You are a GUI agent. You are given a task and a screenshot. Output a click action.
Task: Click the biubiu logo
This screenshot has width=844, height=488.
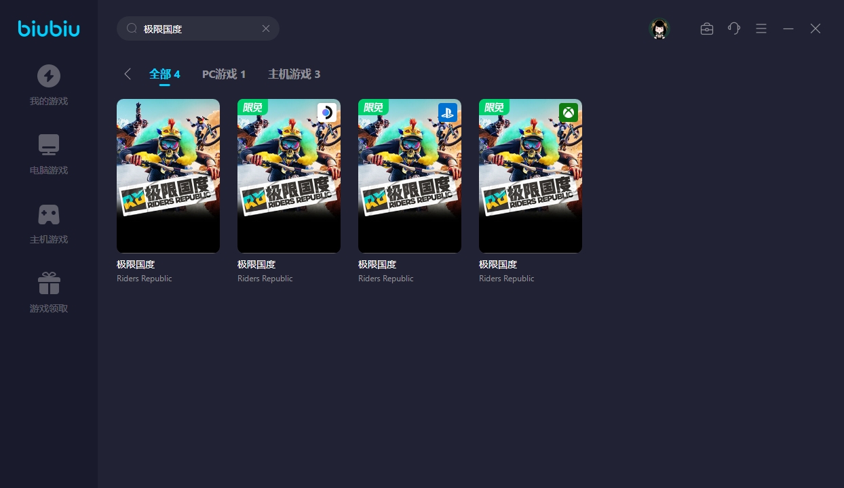pyautogui.click(x=49, y=28)
